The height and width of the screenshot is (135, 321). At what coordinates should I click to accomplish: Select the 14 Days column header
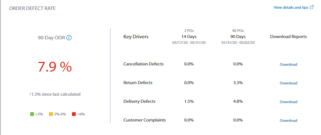point(189,37)
